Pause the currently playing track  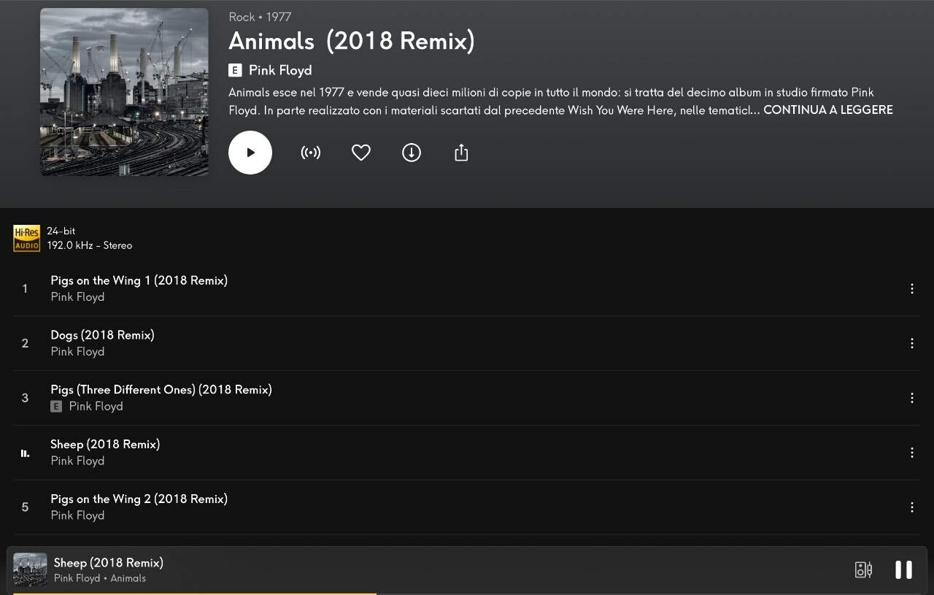tap(903, 569)
